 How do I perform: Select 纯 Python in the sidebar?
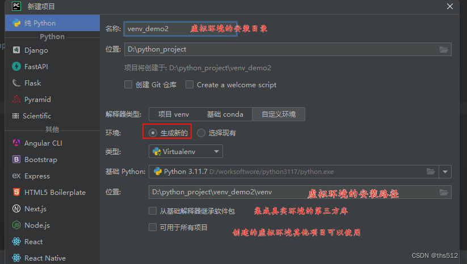(x=52, y=23)
